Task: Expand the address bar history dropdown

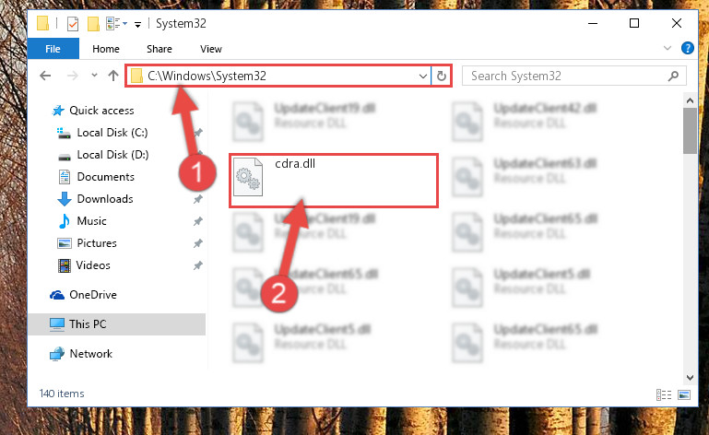Action: [423, 76]
